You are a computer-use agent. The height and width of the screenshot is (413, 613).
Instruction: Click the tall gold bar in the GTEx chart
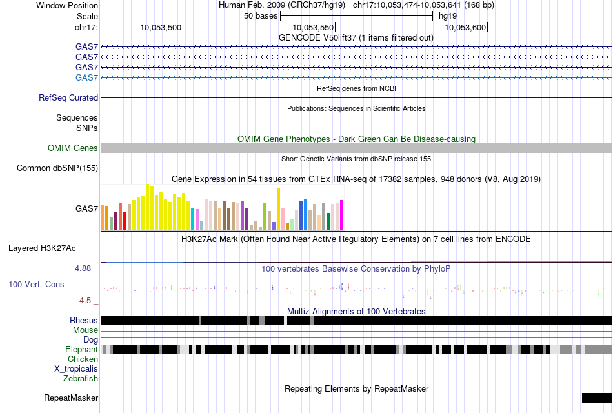[278, 210]
